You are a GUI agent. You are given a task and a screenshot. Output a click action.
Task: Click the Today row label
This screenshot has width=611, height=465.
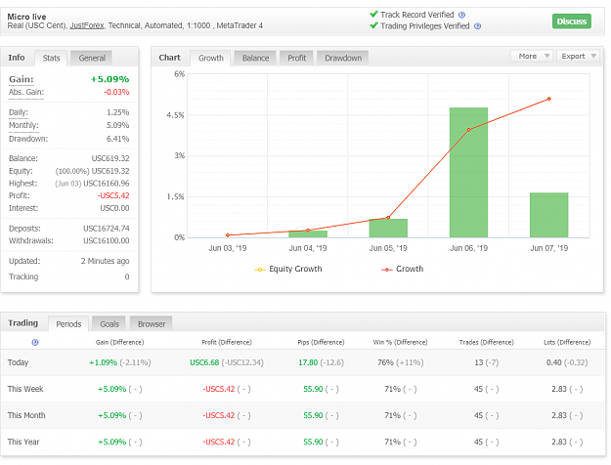click(x=18, y=362)
